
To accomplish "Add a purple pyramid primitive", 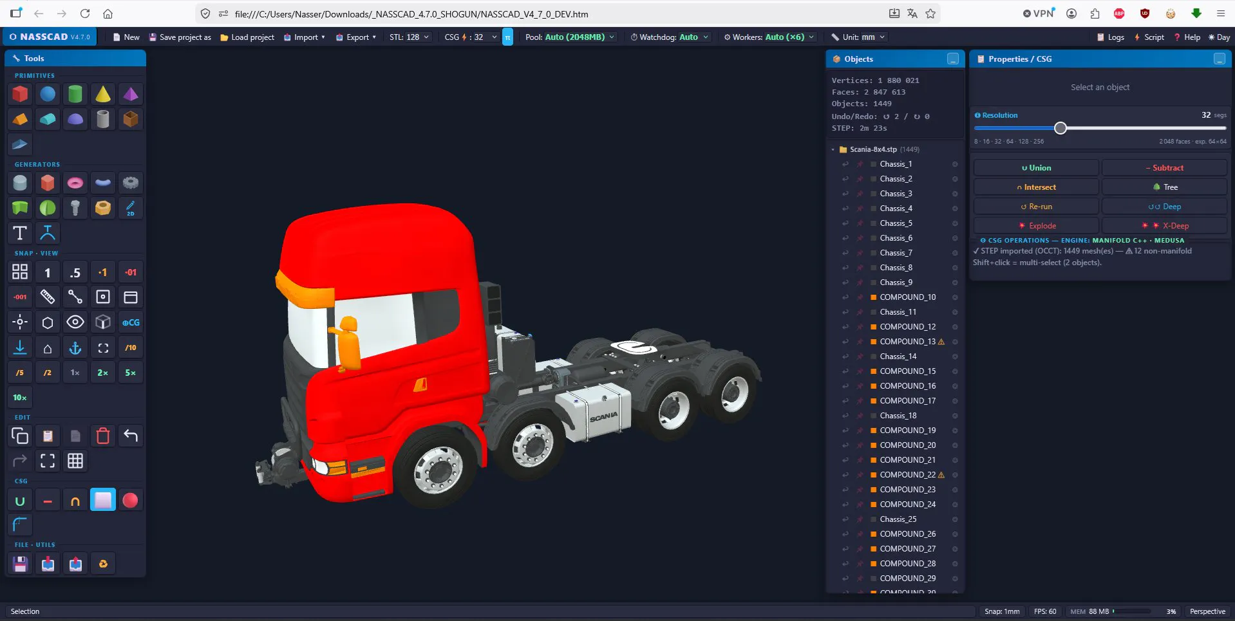I will tap(131, 94).
